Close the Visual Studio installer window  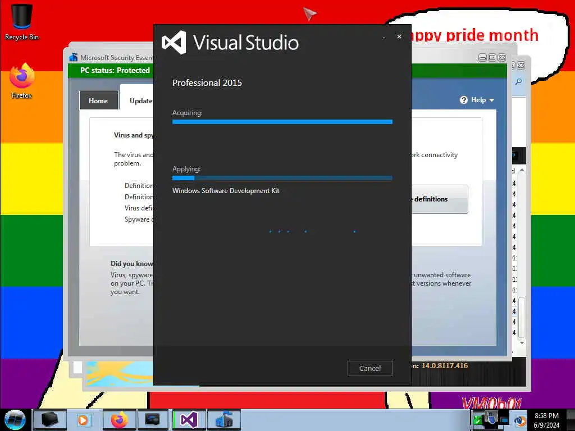point(399,36)
